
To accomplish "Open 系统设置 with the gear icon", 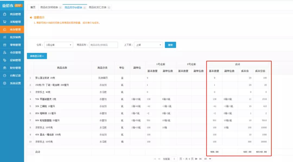I will click(x=15, y=83).
